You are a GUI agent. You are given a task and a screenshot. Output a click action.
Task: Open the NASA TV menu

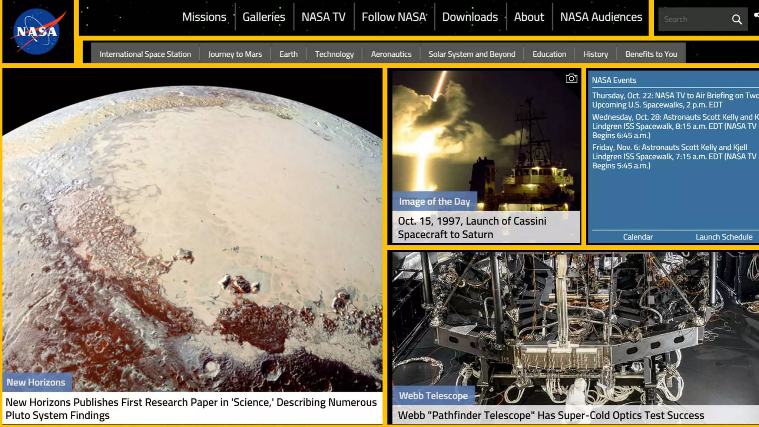(x=323, y=17)
